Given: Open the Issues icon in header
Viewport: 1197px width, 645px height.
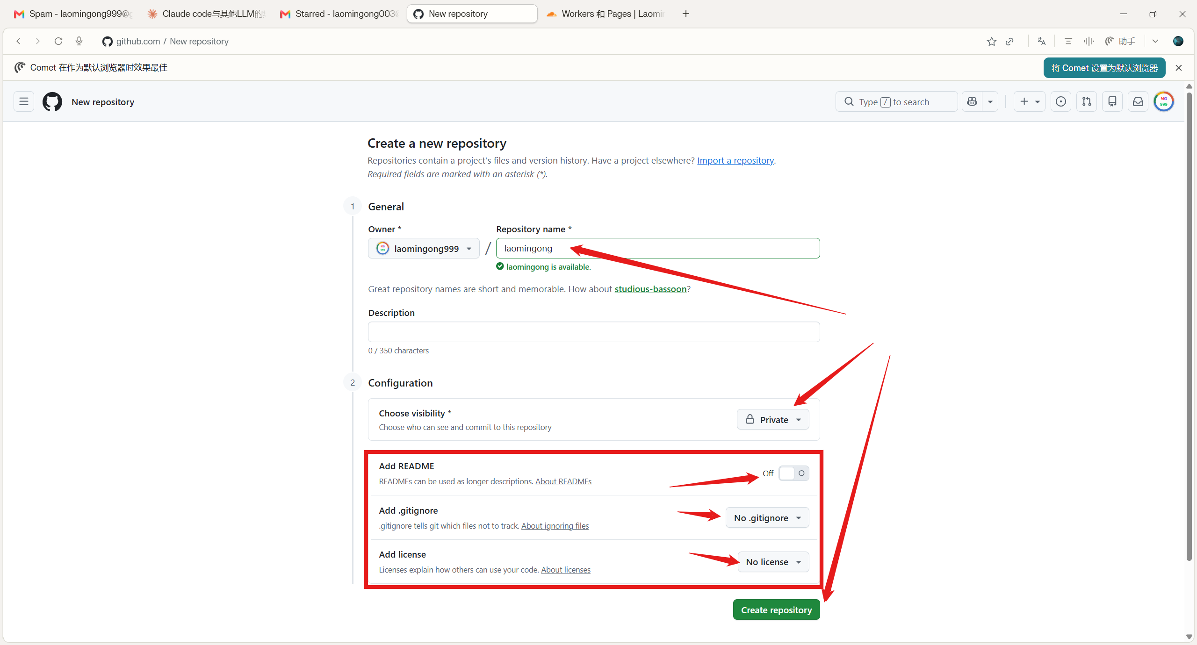Looking at the screenshot, I should pos(1061,101).
